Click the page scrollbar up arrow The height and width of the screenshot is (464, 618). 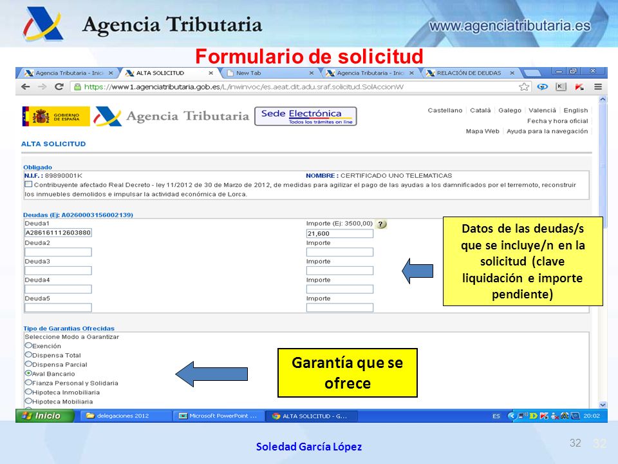pos(603,100)
